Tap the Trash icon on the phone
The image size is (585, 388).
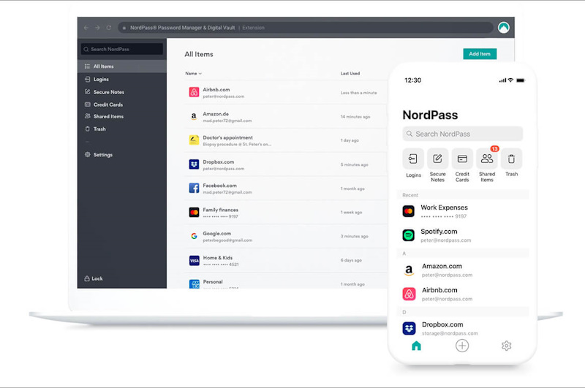(511, 159)
